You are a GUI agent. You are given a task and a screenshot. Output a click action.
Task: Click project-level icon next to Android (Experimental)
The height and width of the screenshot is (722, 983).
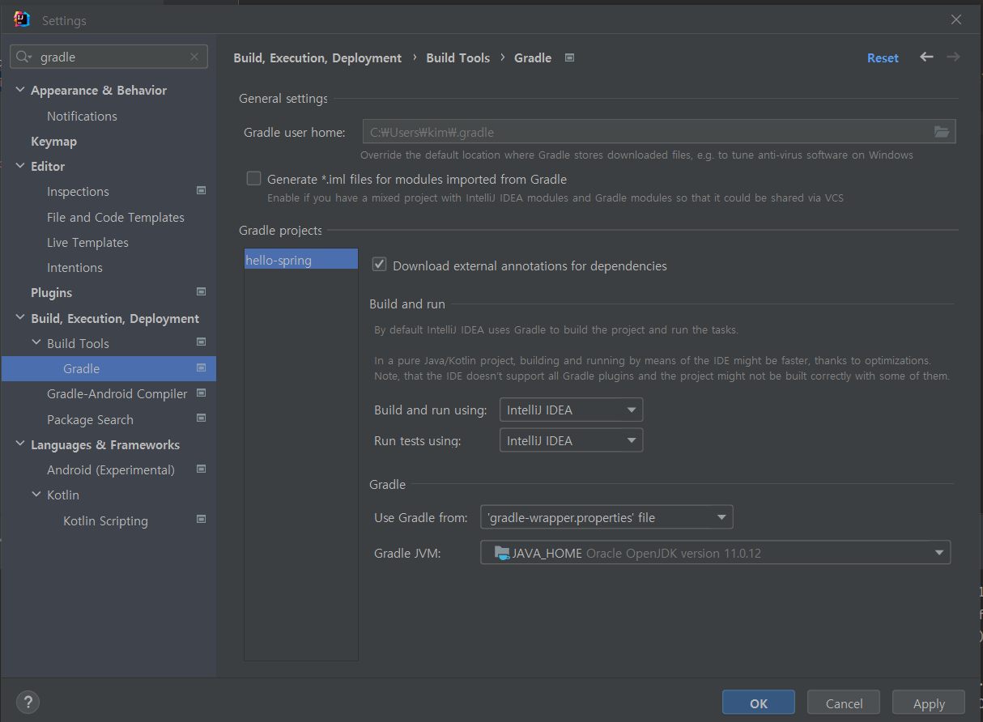[x=202, y=469]
